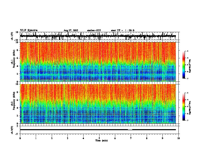
Task: Click the black ch.3 voltage trace bar
Action: coord(98,130)
